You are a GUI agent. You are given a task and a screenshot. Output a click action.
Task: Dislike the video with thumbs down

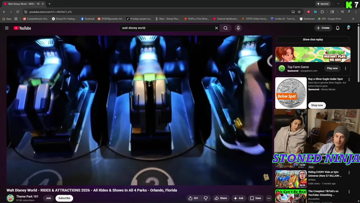tap(206, 198)
